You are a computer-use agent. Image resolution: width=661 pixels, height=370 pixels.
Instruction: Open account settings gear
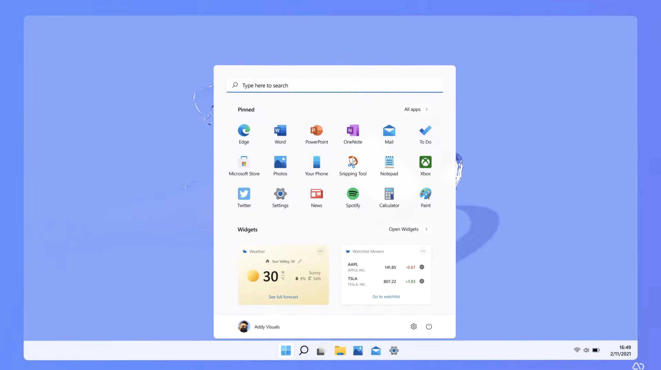(x=413, y=326)
